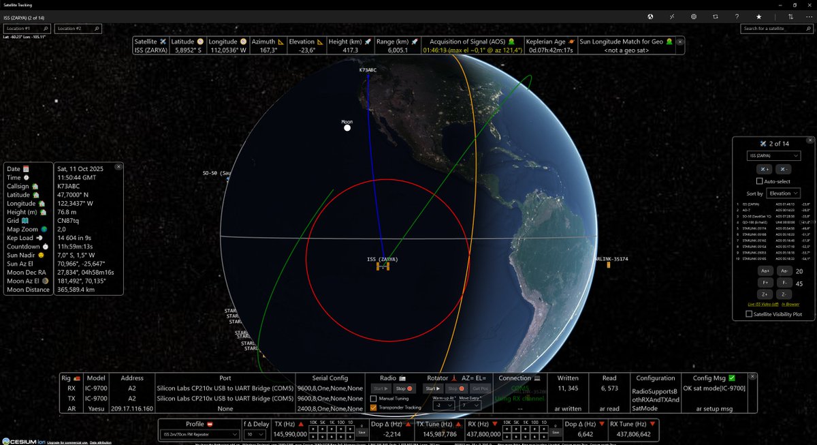Viewport: 817px width, 445px height.
Task: Open the ISS (ZARYA) satellite dropdown
Action: coord(773,155)
